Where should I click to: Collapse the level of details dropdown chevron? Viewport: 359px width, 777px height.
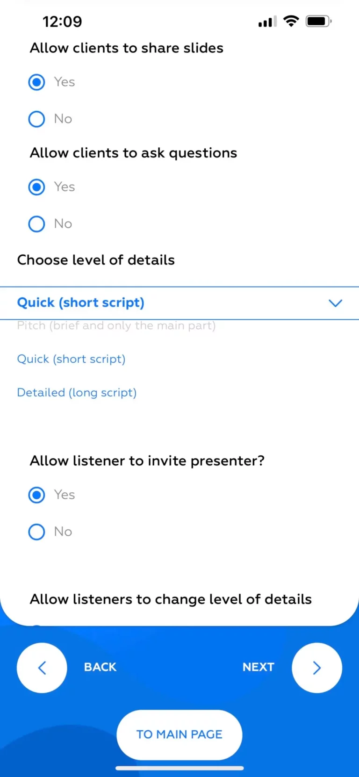pos(335,303)
